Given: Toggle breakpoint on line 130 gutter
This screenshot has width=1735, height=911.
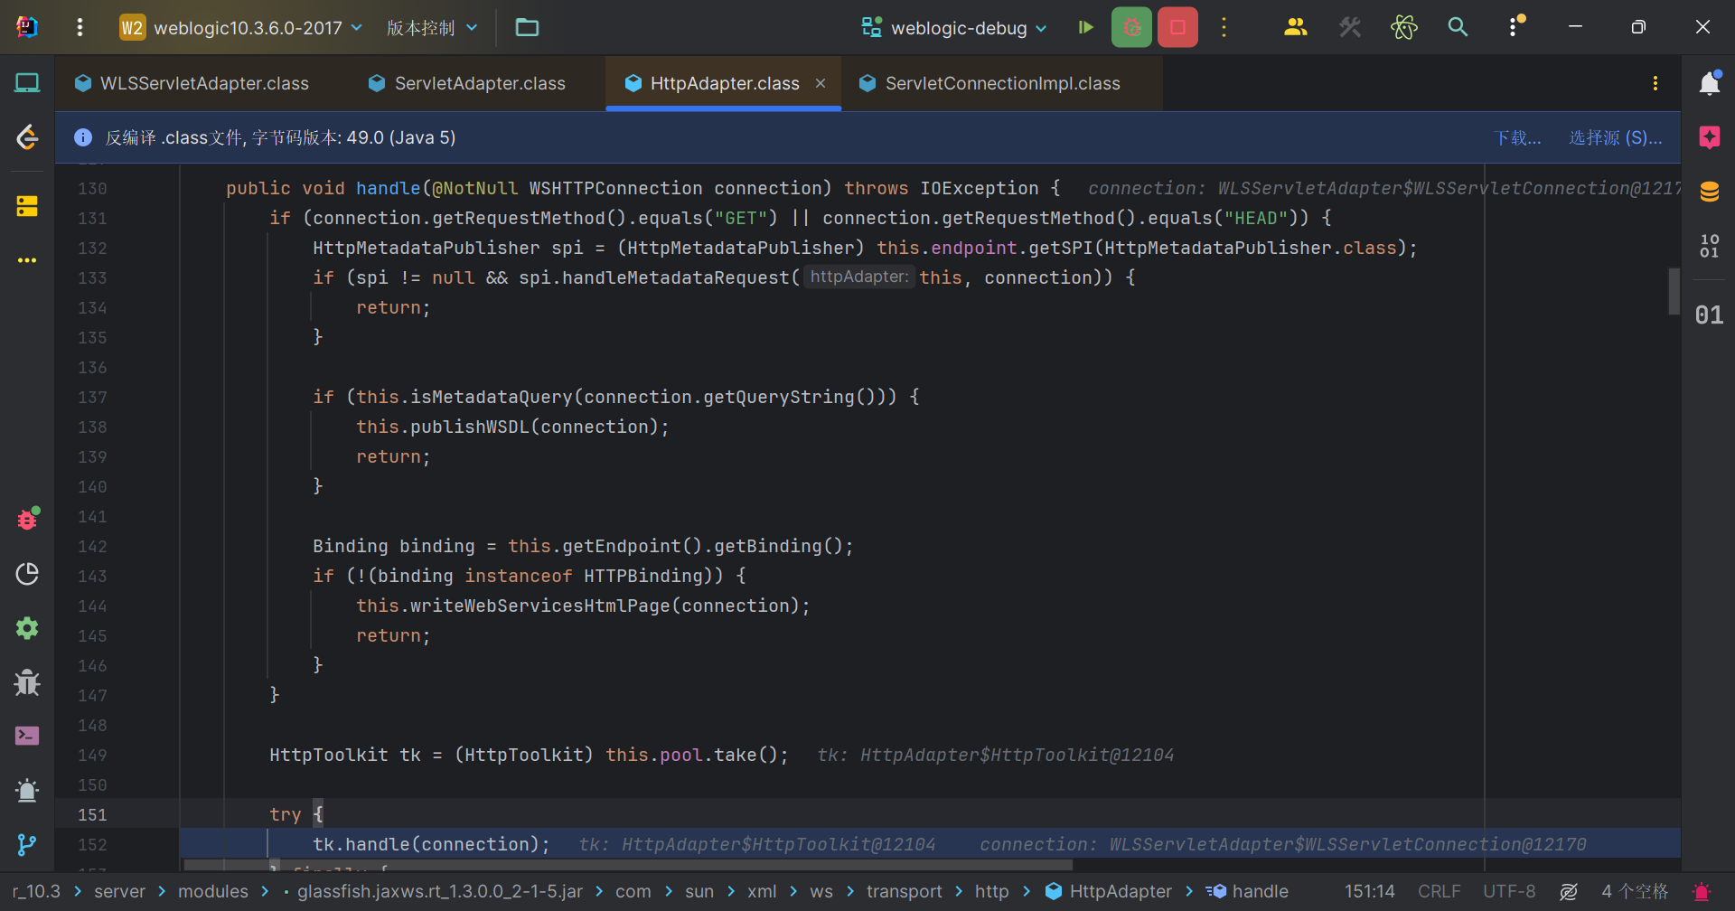Looking at the screenshot, I should pos(91,188).
